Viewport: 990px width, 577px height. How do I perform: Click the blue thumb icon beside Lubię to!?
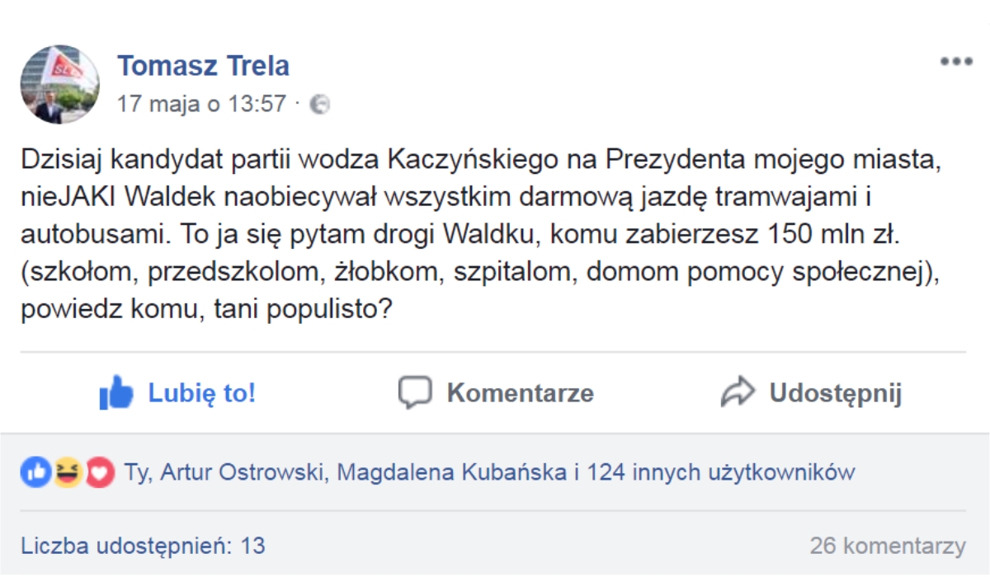click(117, 392)
